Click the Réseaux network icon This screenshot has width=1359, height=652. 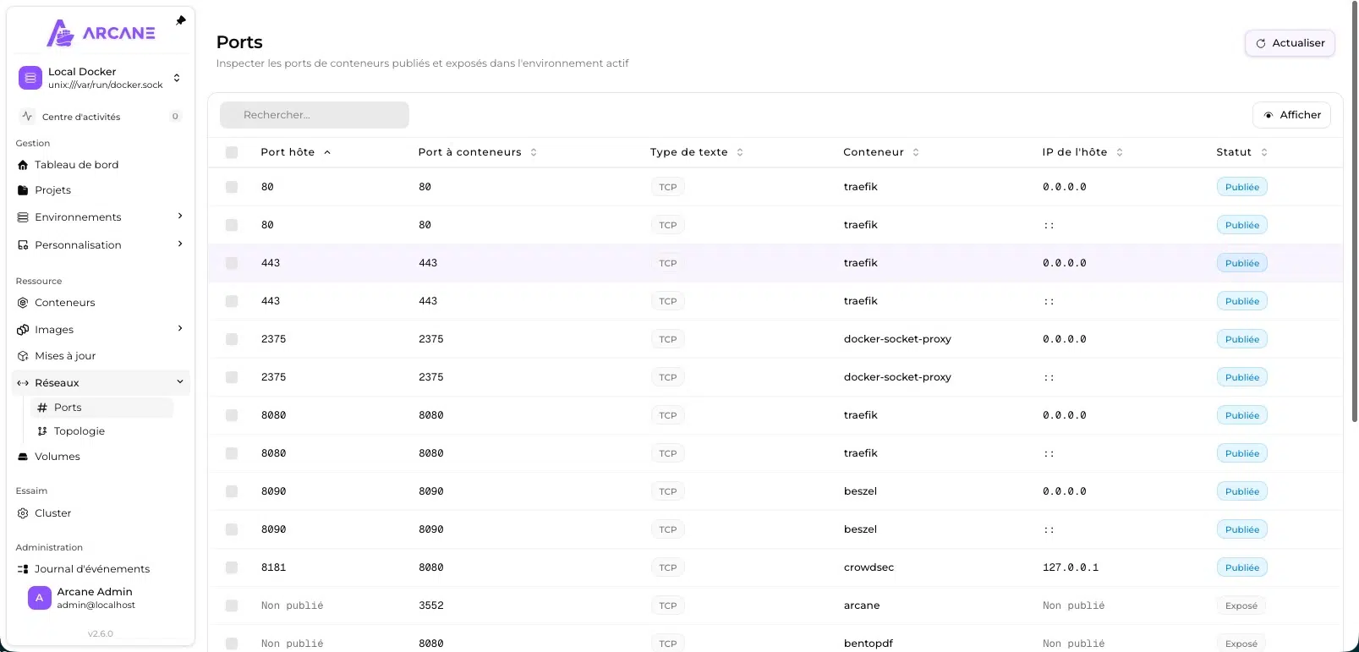pyautogui.click(x=23, y=383)
